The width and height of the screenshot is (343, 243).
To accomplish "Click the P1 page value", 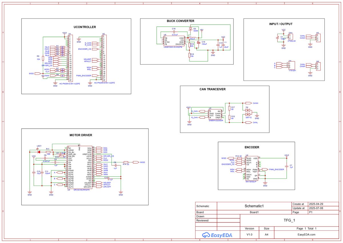I will coord(311,212).
